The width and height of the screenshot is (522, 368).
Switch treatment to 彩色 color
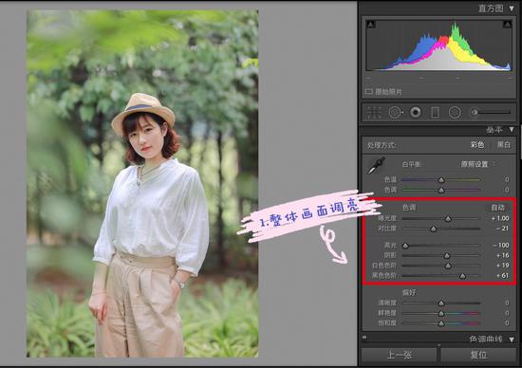tap(477, 145)
